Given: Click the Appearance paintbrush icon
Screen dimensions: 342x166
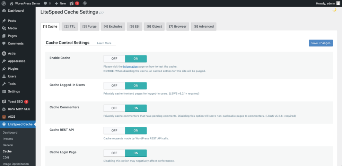Looking at the screenshot, I should (x=4, y=61).
